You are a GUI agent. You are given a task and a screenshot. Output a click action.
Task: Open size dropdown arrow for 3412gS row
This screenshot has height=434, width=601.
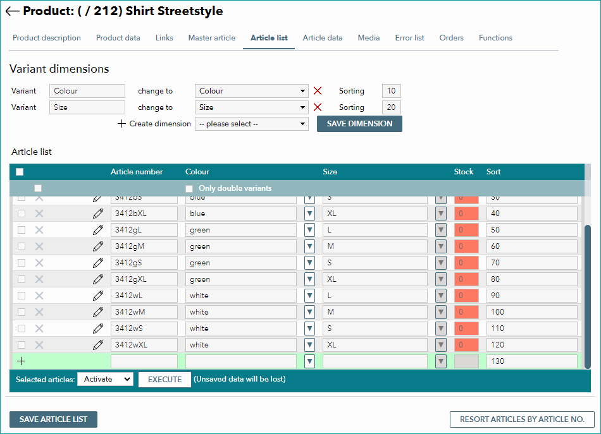(441, 263)
